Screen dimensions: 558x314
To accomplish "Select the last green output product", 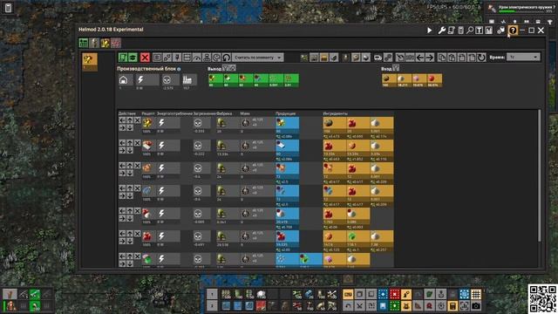I will click(x=291, y=80).
